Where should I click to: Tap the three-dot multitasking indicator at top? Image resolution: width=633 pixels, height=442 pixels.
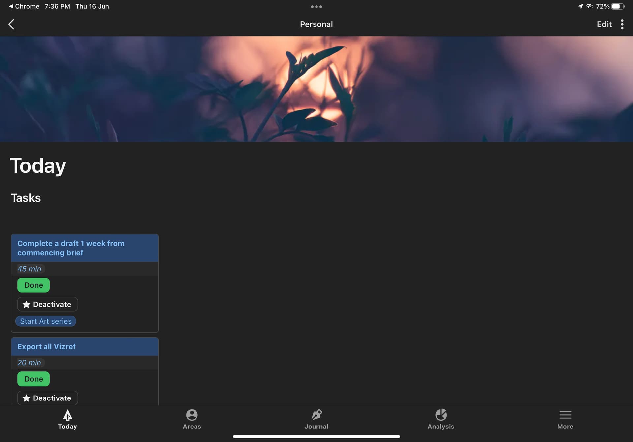point(316,6)
